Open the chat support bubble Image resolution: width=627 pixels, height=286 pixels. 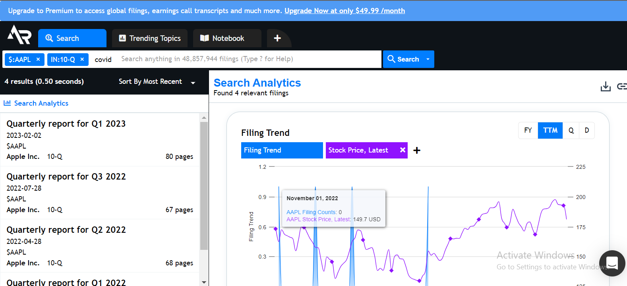612,263
